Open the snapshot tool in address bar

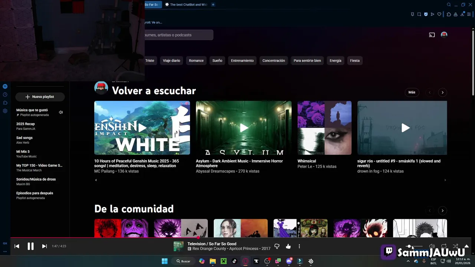419,14
